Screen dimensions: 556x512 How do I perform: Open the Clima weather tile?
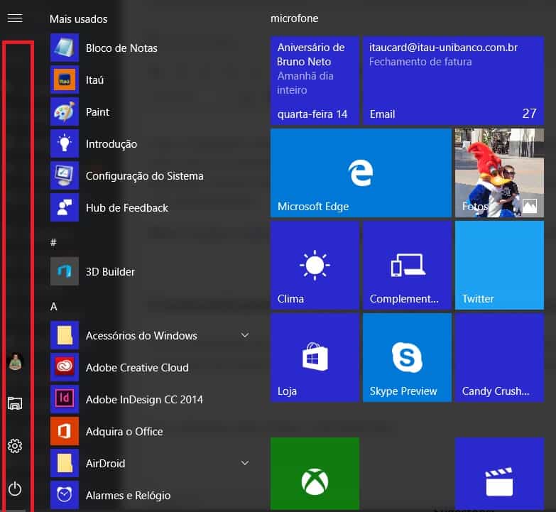[x=315, y=265]
